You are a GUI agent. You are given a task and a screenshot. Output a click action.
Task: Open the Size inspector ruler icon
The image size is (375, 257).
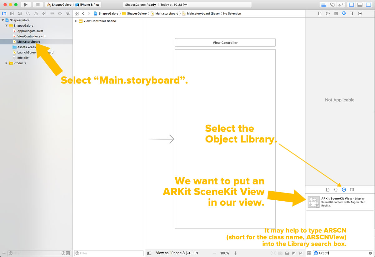(x=352, y=14)
